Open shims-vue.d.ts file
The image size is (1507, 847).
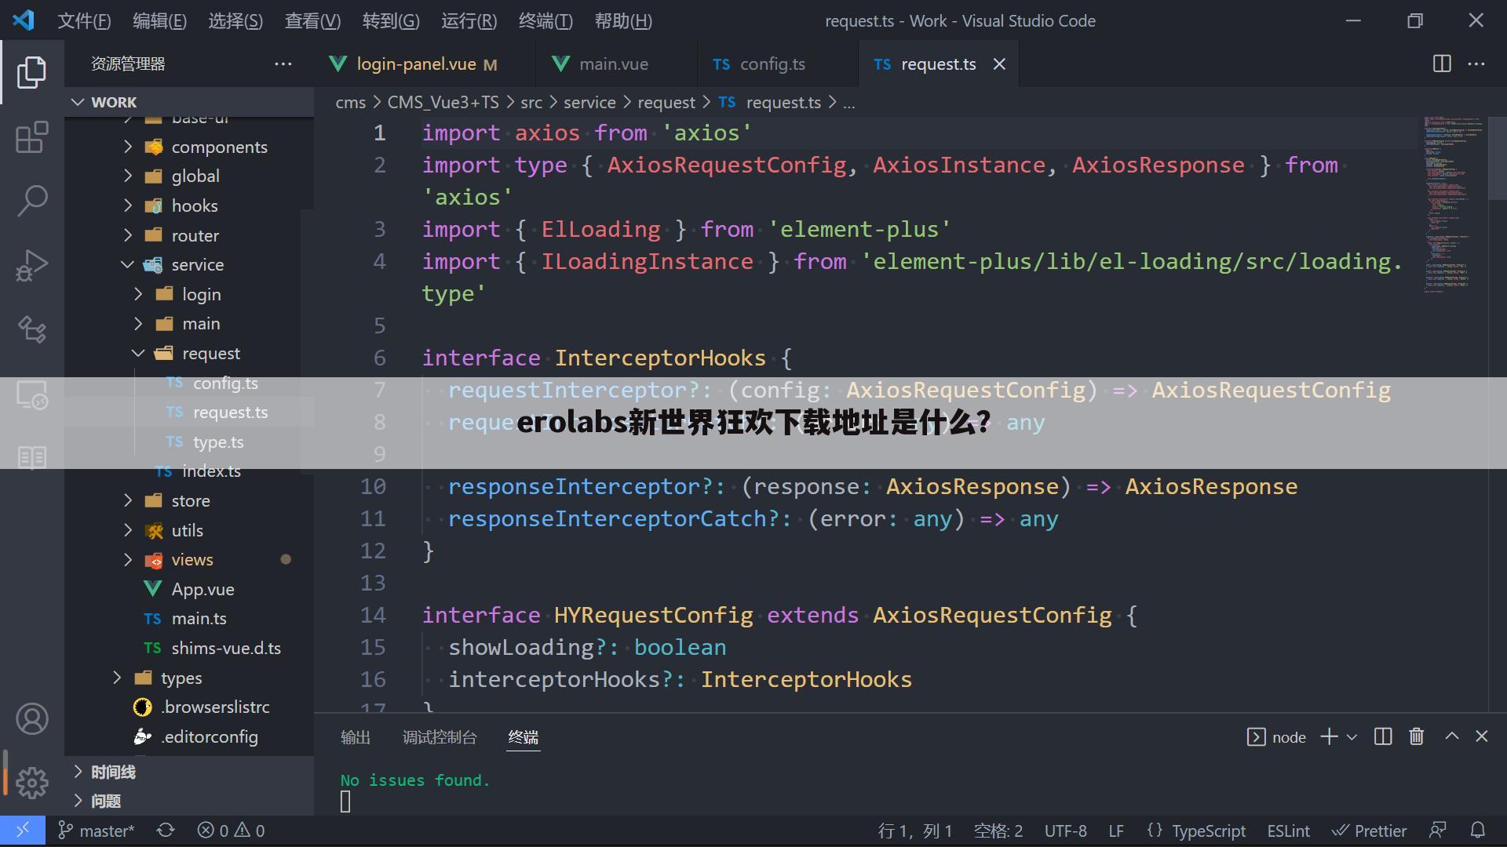(188, 649)
